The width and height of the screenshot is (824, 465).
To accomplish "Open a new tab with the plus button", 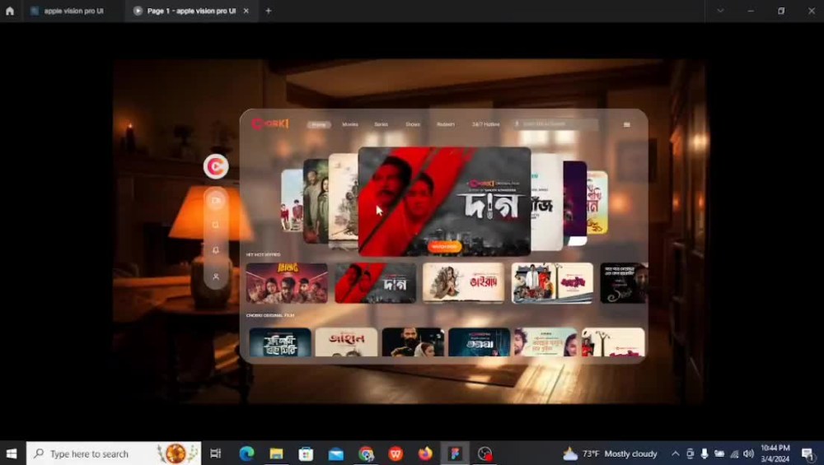I will pos(269,11).
